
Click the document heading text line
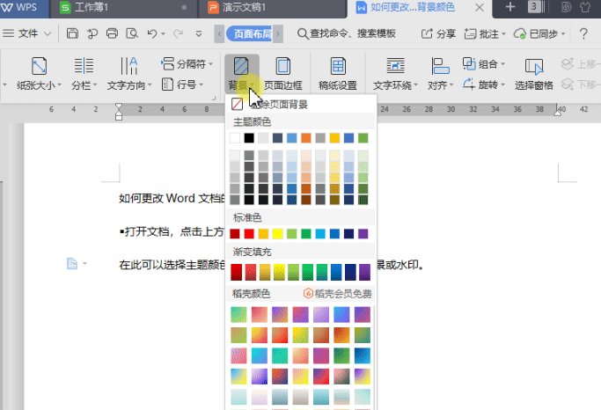(x=172, y=198)
